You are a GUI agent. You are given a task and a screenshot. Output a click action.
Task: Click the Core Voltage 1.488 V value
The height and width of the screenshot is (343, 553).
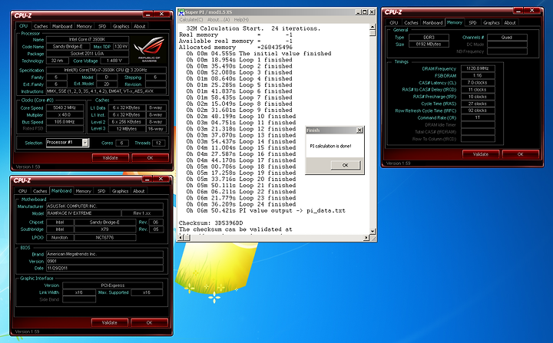(x=114, y=61)
